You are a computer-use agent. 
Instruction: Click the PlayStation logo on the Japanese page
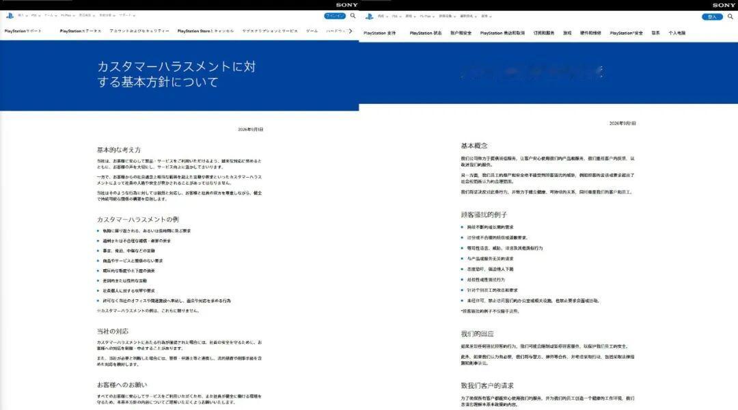10,16
